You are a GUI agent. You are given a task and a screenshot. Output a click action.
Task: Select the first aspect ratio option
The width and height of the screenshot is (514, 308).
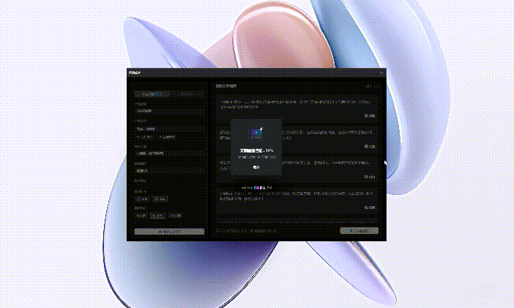click(x=142, y=199)
